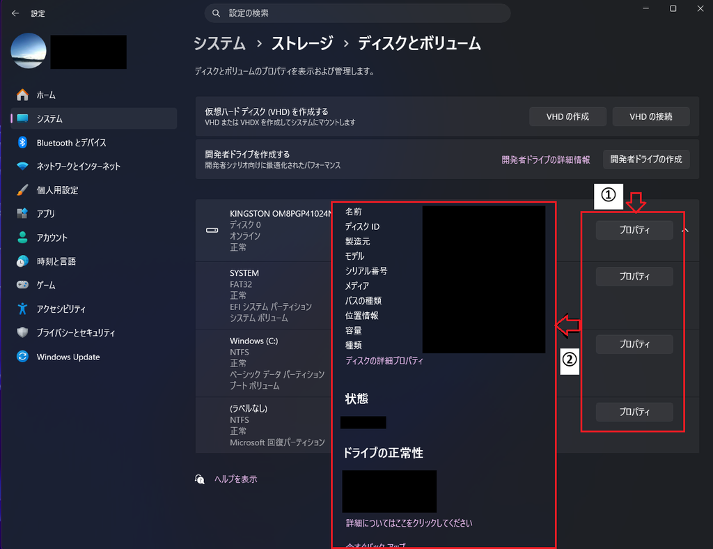The width and height of the screenshot is (713, 549).
Task: Select the Windows (C:) volume row title
Action: [253, 341]
